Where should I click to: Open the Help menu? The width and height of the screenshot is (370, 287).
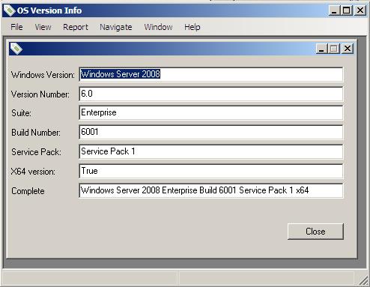point(192,27)
